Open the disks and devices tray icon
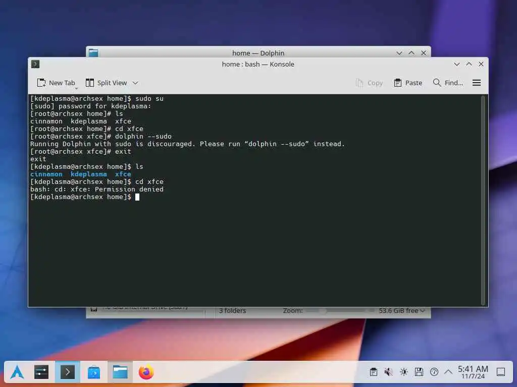The width and height of the screenshot is (517, 387). [419, 372]
